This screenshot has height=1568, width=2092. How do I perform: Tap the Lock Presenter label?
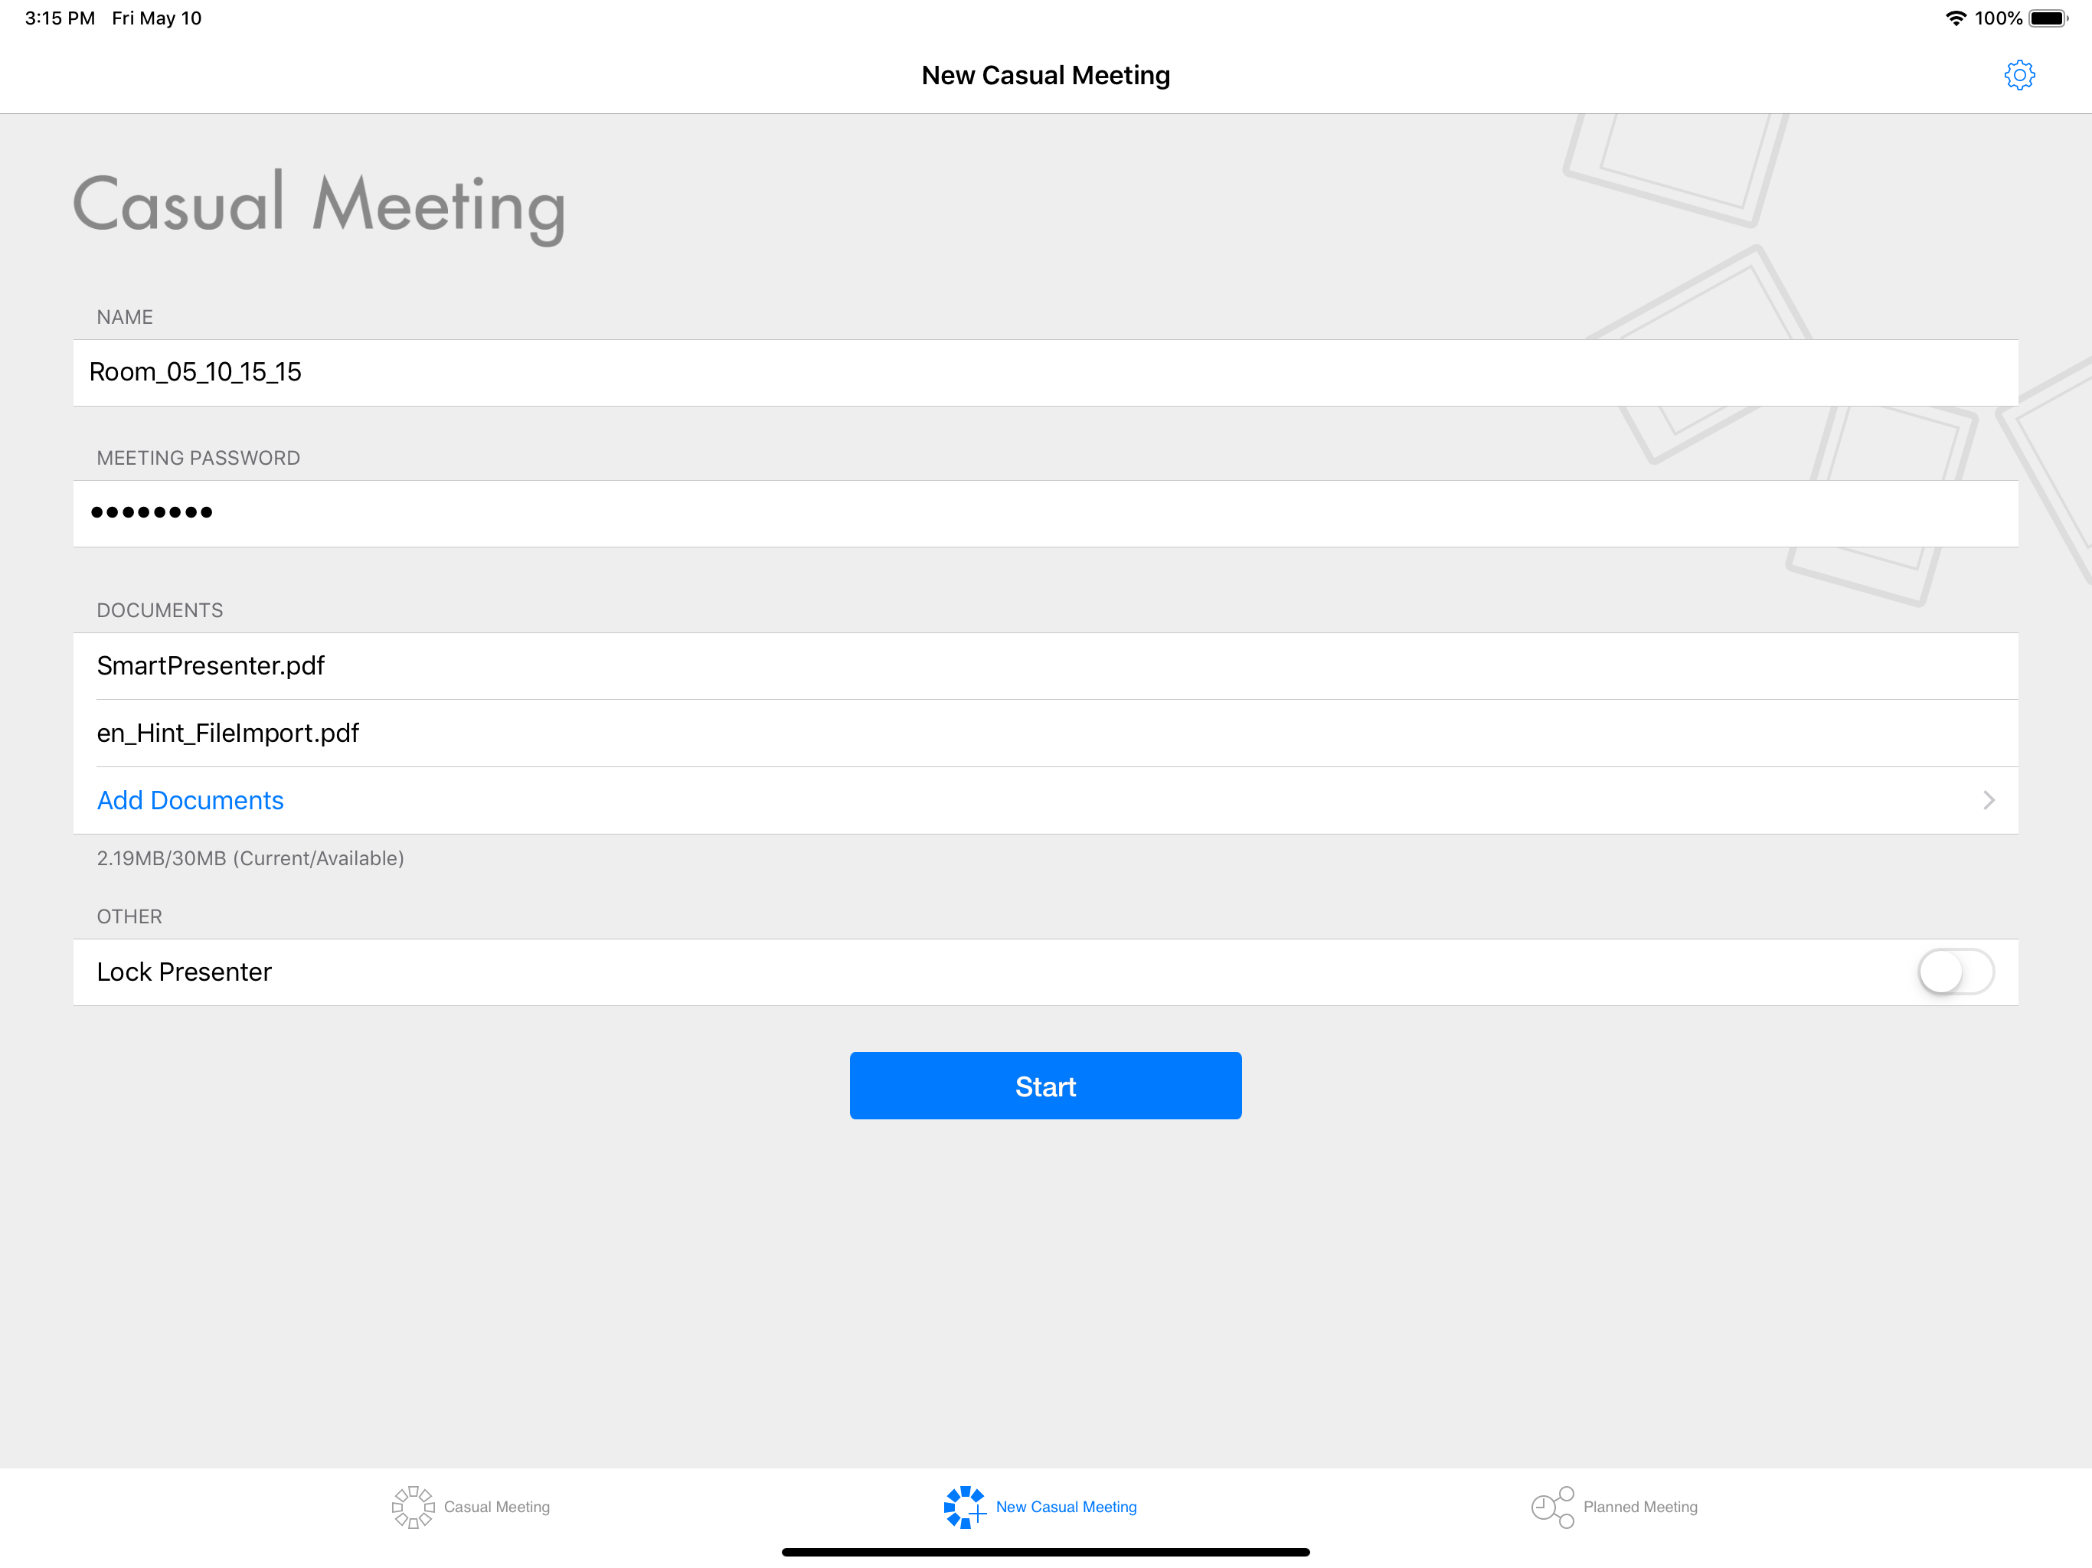click(x=184, y=972)
